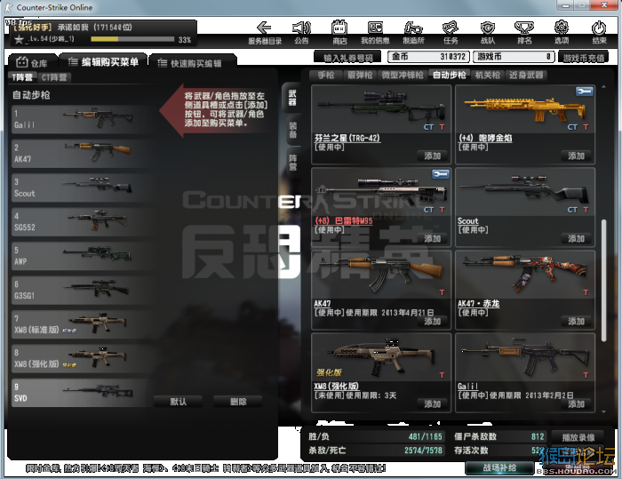Select vertical 阵营 faction side tab
622x479 pixels.
click(292, 163)
